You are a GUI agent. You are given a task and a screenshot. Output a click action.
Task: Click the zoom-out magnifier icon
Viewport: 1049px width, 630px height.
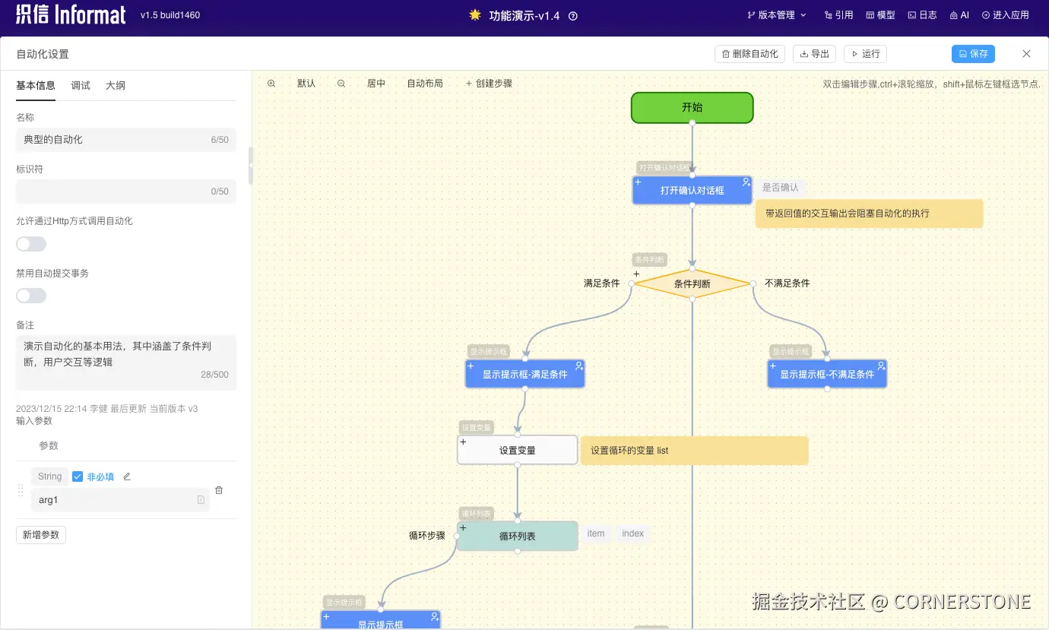tap(341, 84)
